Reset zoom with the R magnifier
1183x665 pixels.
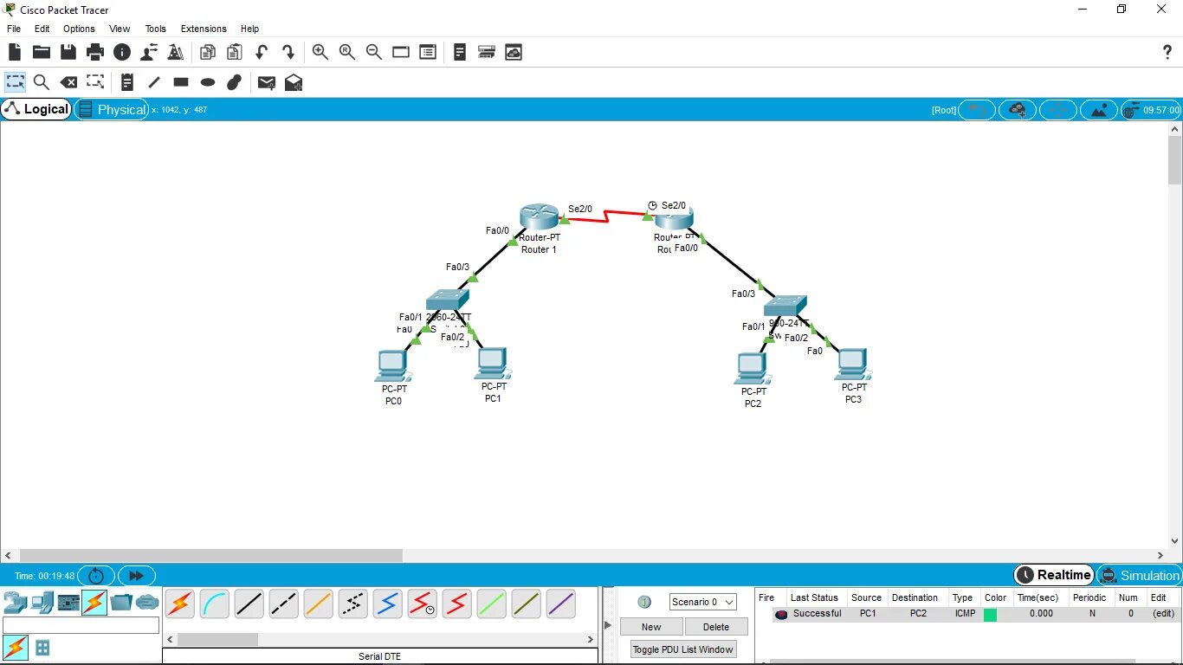pos(347,52)
